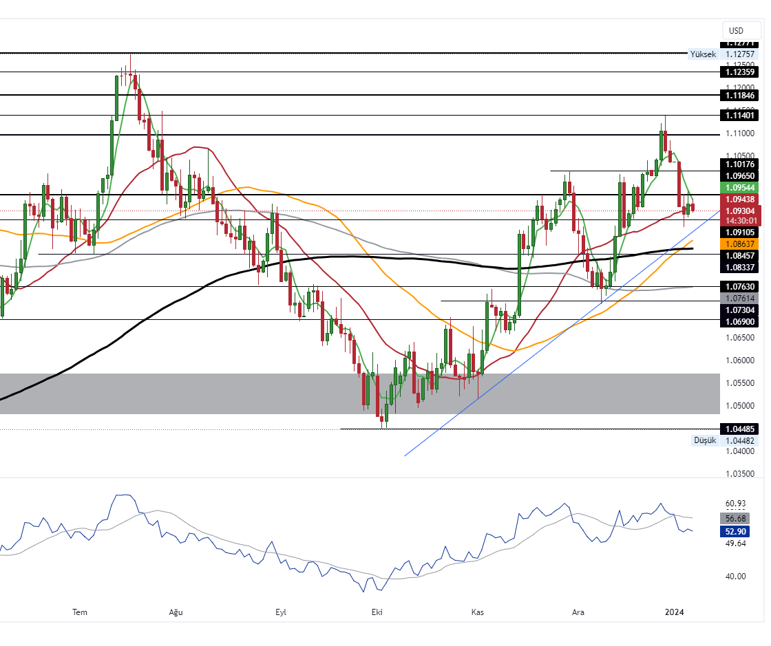Viewport: 771px width, 646px height.
Task: Click the current price 1.09304 countdown label
Action: pos(741,215)
